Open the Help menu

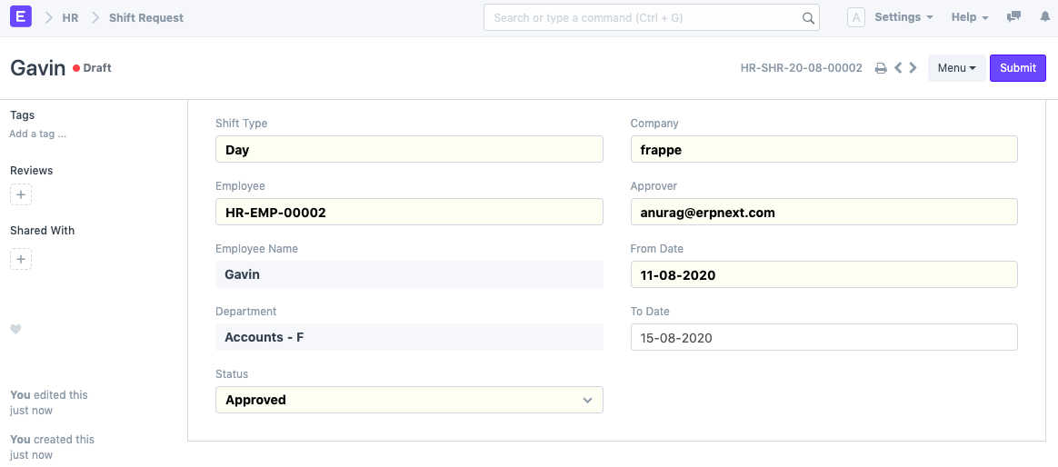pos(970,17)
